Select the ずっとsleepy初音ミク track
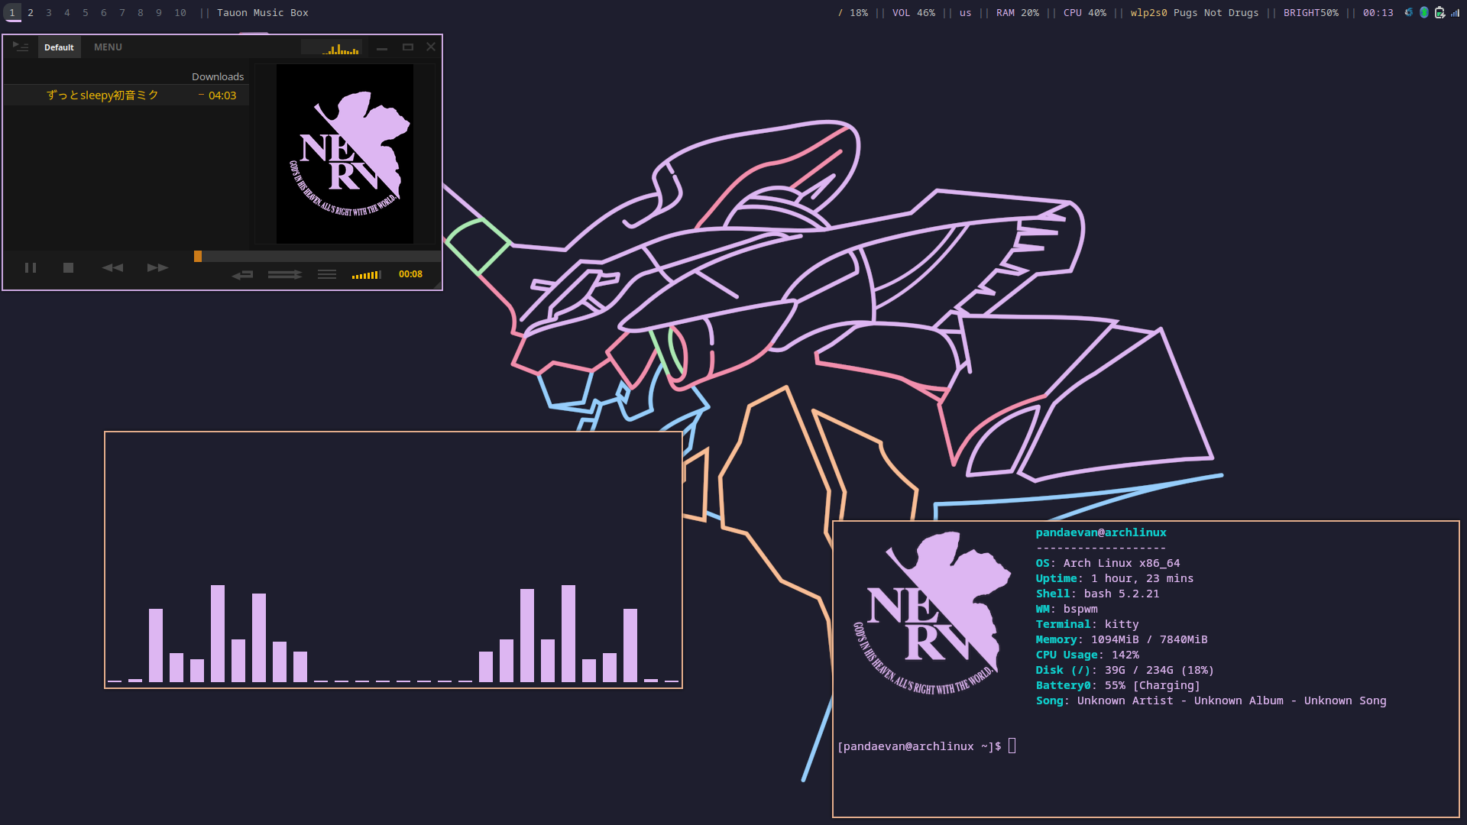Screen dimensions: 1467x825 pos(103,95)
